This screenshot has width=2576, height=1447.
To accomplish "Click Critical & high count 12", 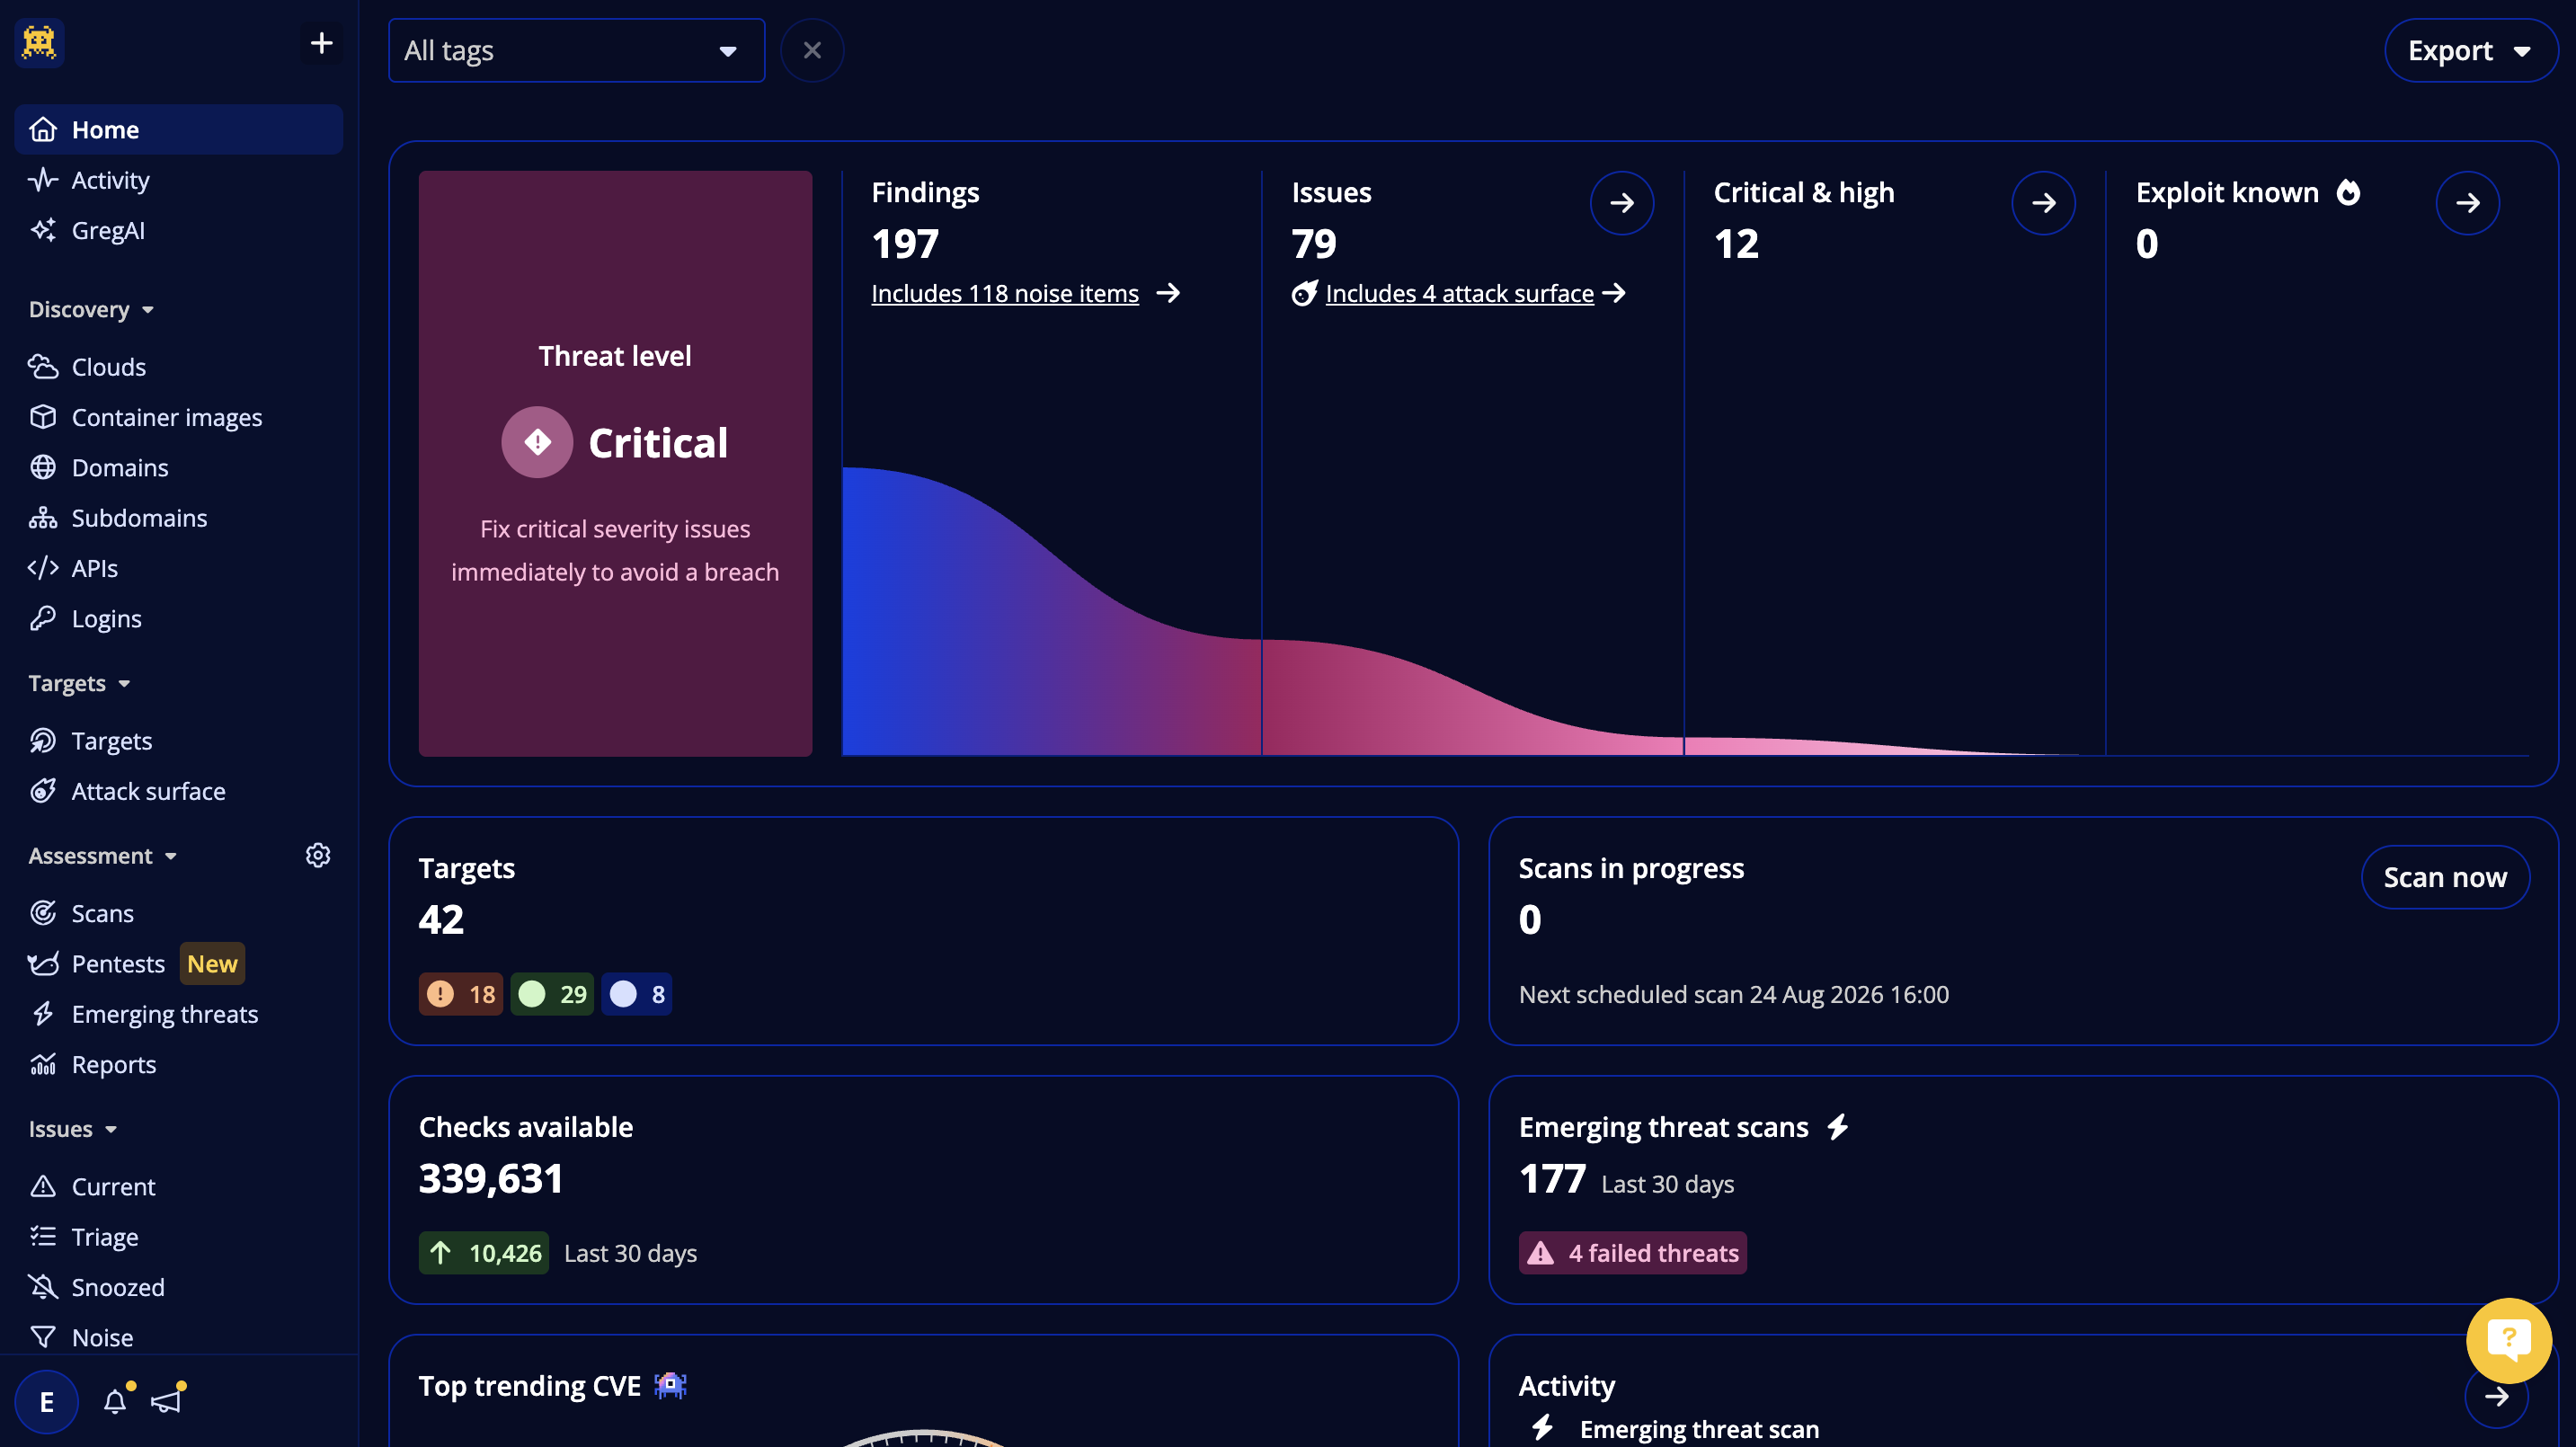I will (x=1736, y=244).
